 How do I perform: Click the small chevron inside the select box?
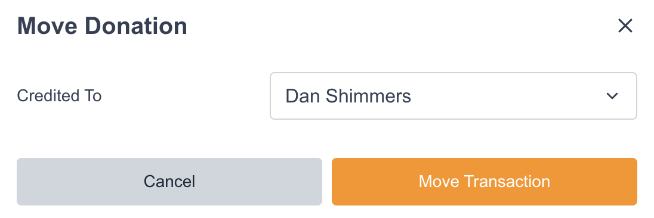tap(612, 96)
